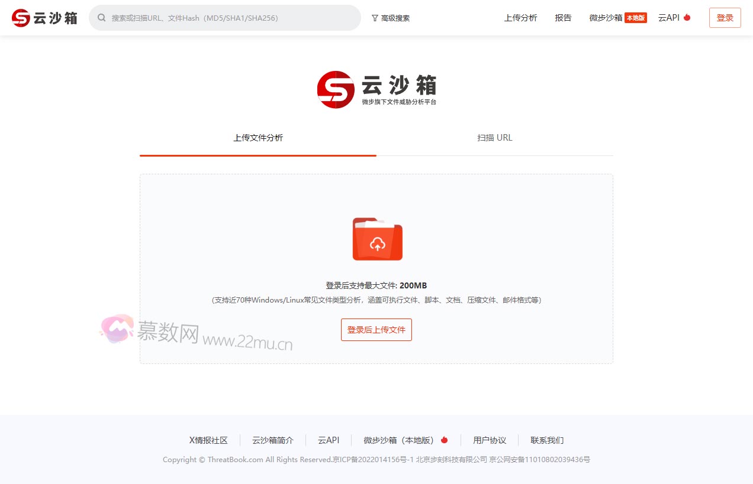Click the flame icon beside 微步沙箱（本地版）

444,440
